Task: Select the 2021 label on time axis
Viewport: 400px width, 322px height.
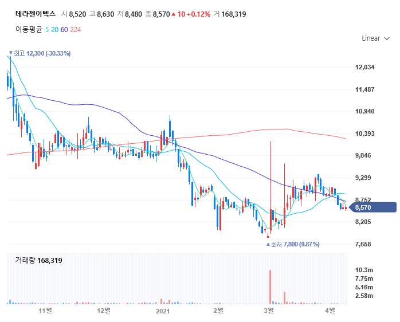Action: coord(163,311)
